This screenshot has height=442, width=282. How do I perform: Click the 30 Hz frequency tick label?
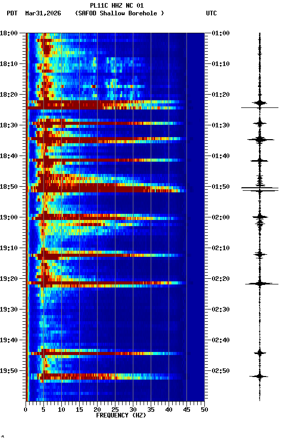[133, 410]
